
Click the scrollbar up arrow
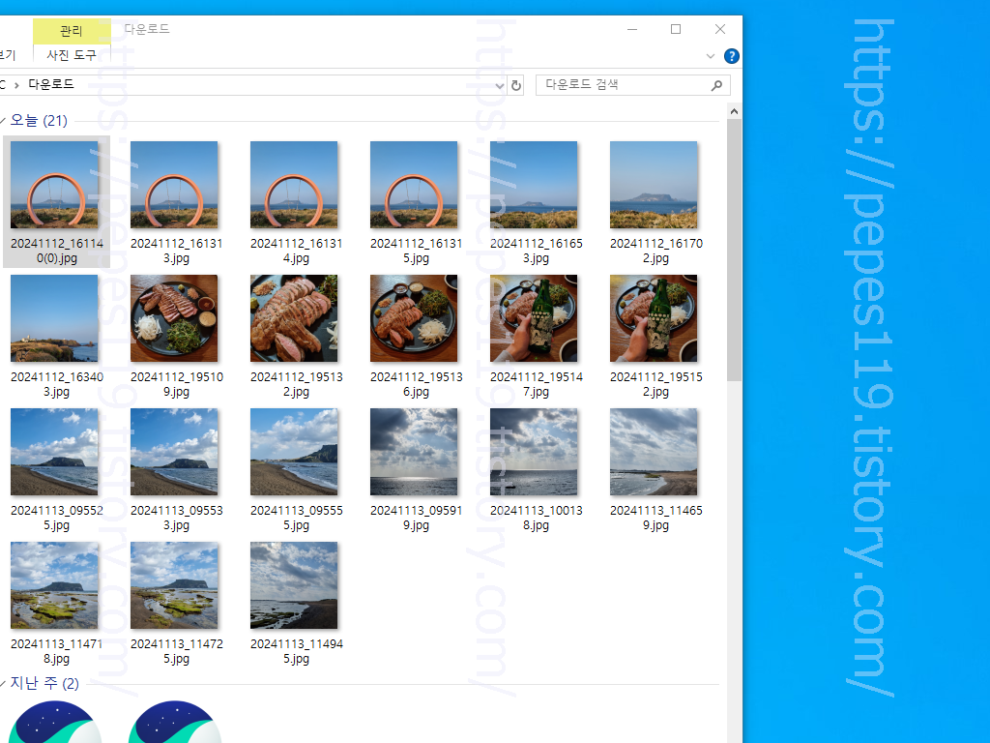click(734, 111)
